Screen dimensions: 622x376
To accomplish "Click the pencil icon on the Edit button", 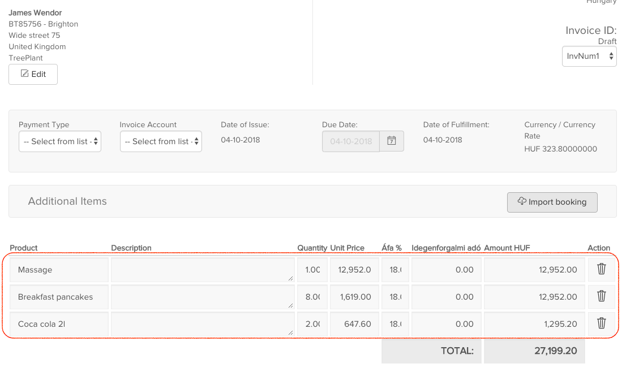I will click(x=24, y=74).
